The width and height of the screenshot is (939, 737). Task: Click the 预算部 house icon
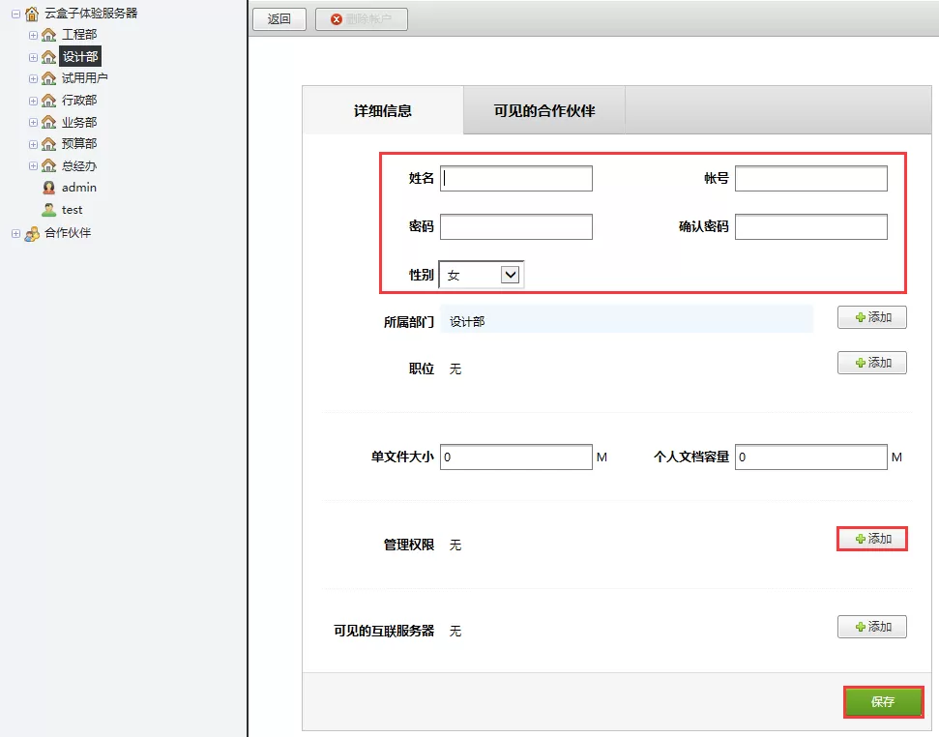pos(48,144)
